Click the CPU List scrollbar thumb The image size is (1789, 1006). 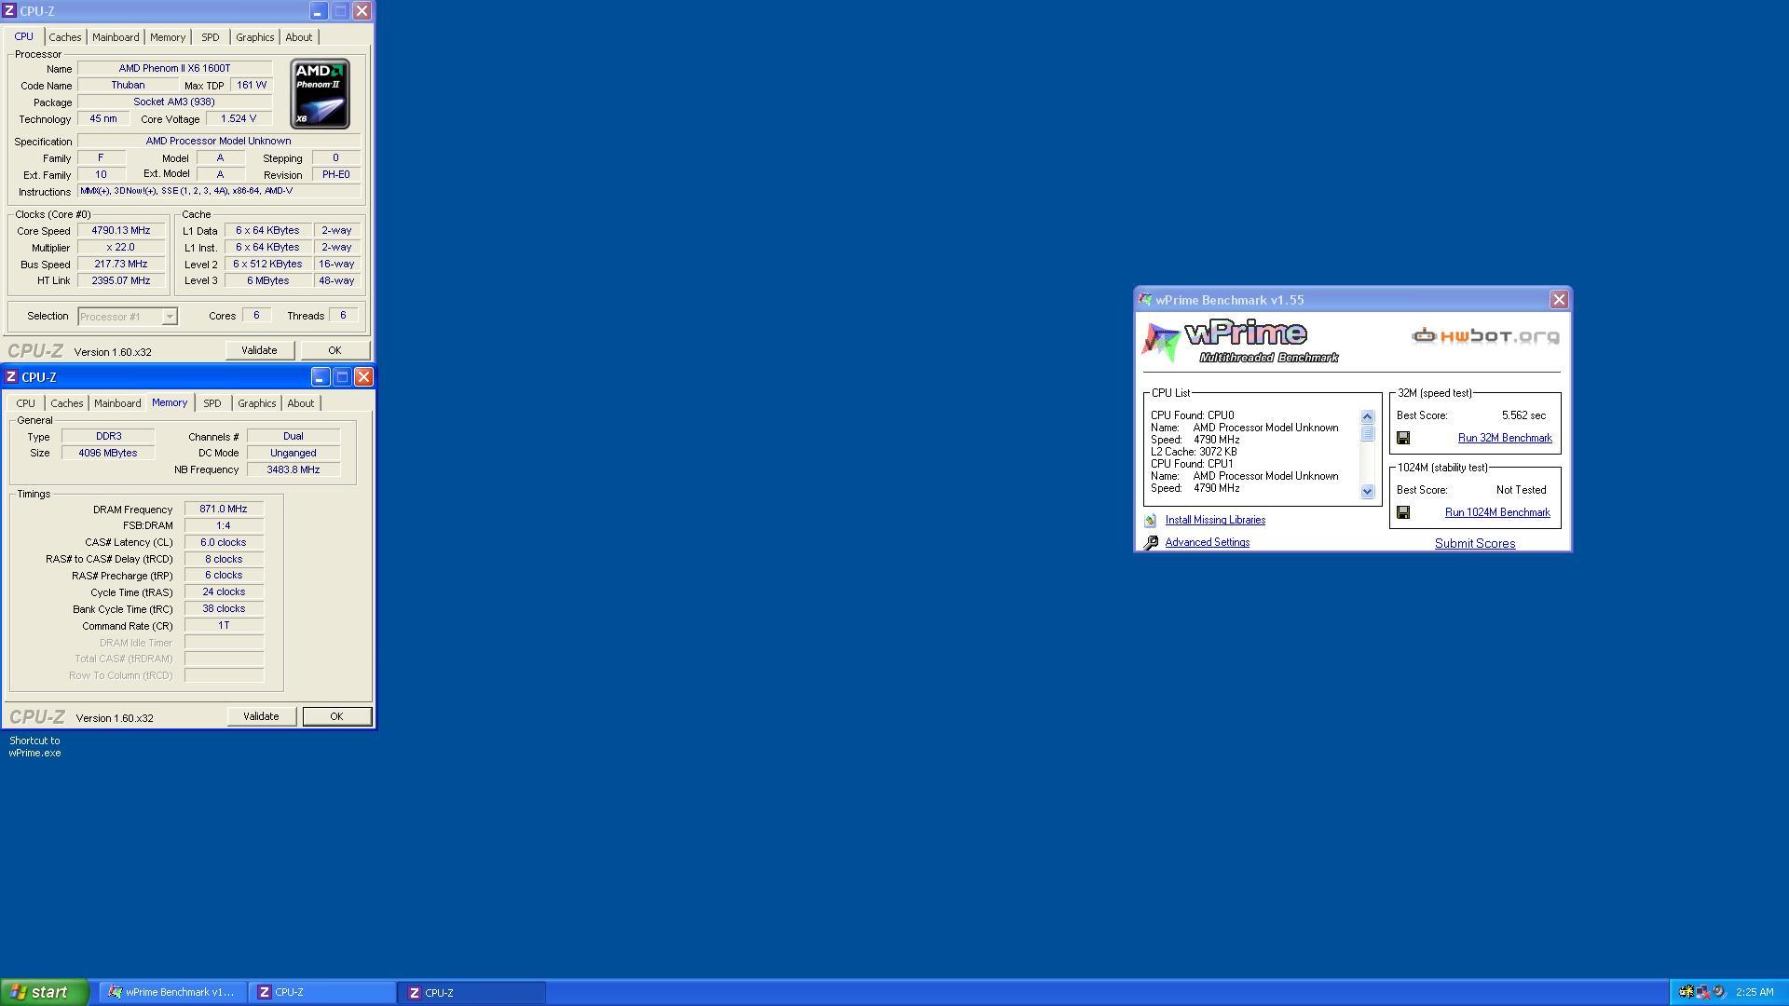point(1368,433)
